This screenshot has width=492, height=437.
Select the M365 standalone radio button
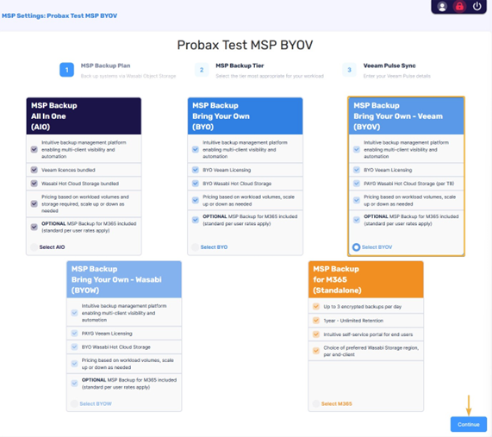(x=316, y=403)
